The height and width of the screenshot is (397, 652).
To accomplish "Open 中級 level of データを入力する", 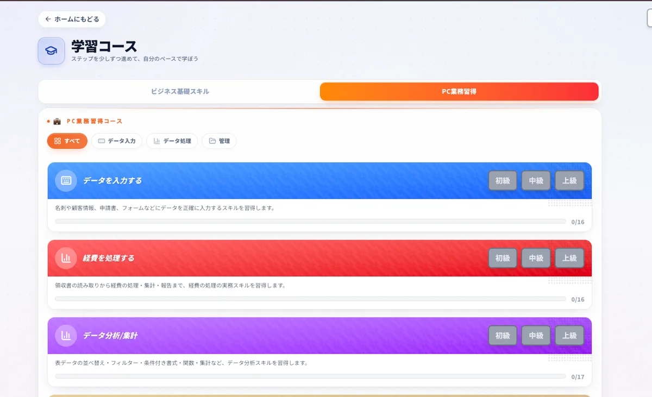I will [x=536, y=181].
